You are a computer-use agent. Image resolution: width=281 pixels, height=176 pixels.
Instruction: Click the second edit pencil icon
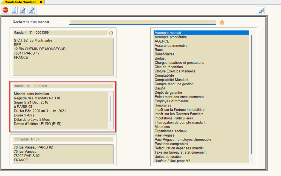pyautogui.click(x=31, y=10)
